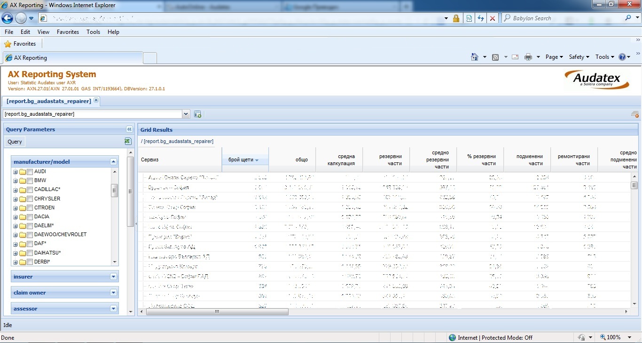This screenshot has height=343, width=642.
Task: Open the View menu
Action: (x=43, y=32)
